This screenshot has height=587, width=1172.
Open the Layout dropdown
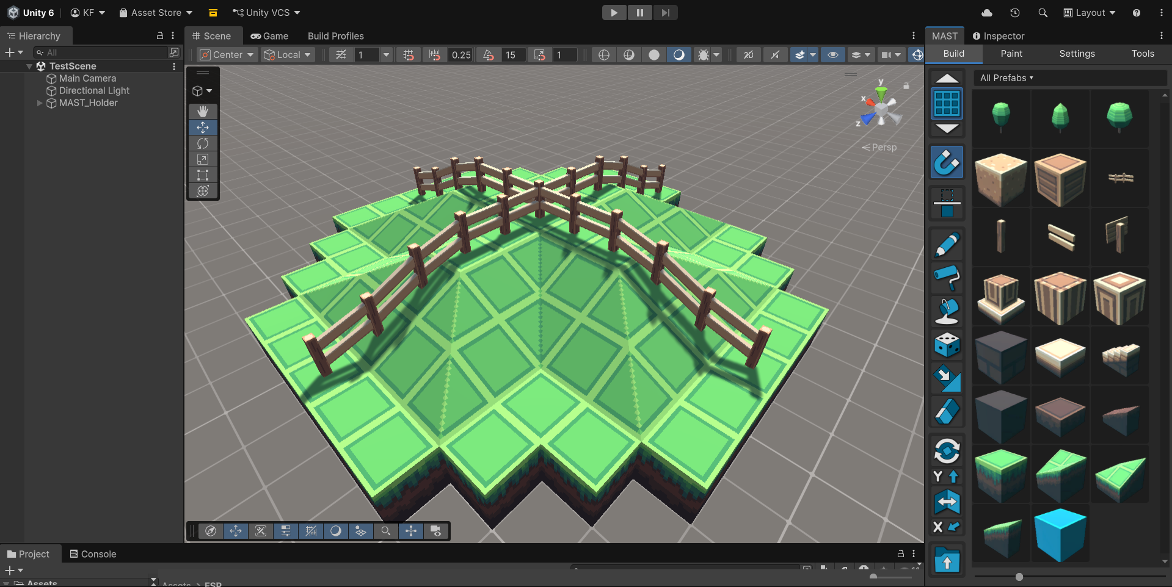pos(1090,13)
